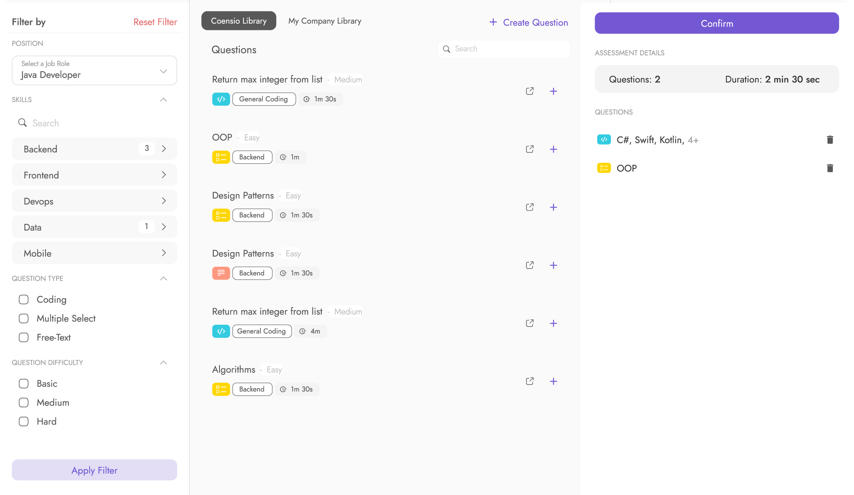This screenshot has width=854, height=495.
Task: Open first Return max integer question preview
Action: click(529, 91)
